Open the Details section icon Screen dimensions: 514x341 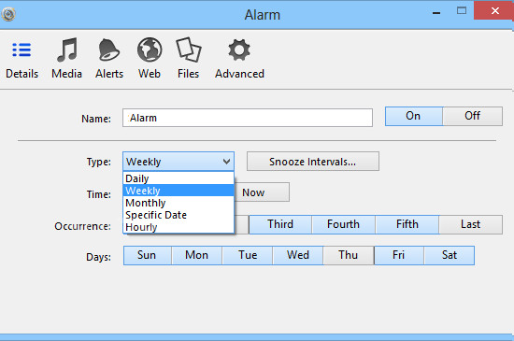(21, 50)
